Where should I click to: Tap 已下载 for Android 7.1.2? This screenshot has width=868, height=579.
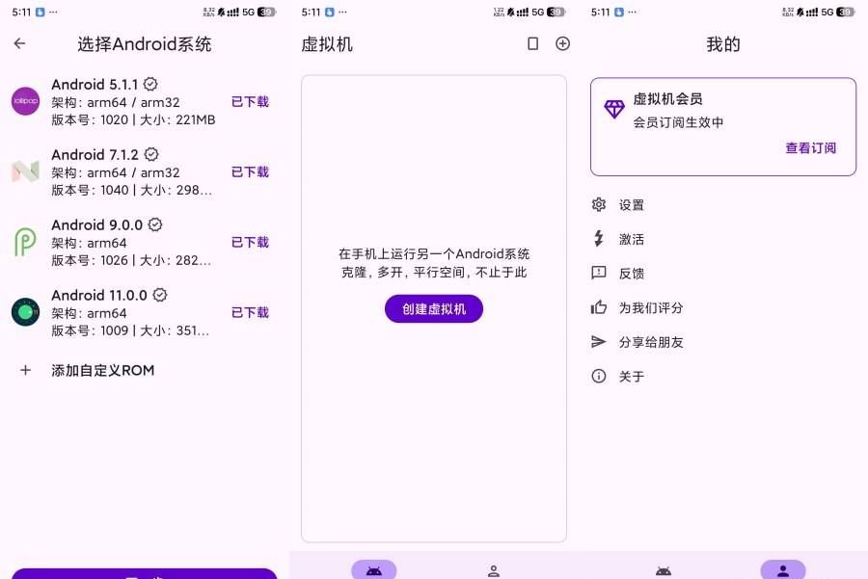point(250,172)
